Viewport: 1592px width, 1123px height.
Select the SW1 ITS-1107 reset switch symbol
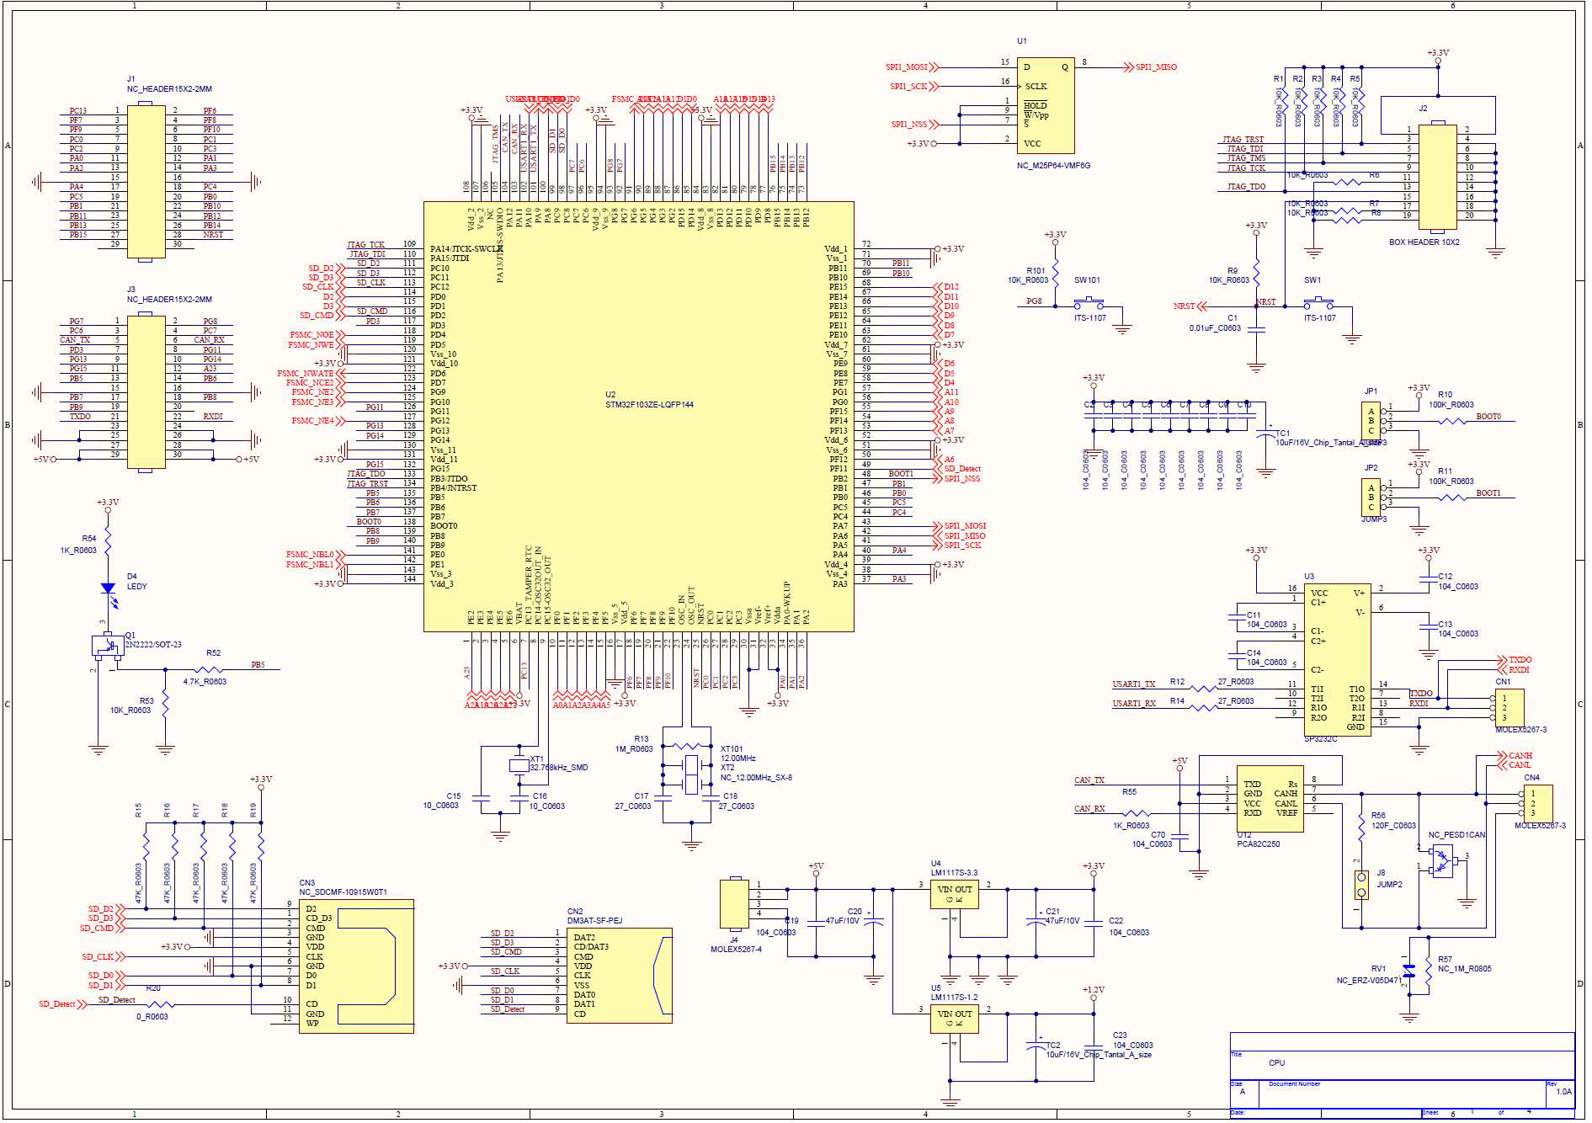[x=1318, y=302]
